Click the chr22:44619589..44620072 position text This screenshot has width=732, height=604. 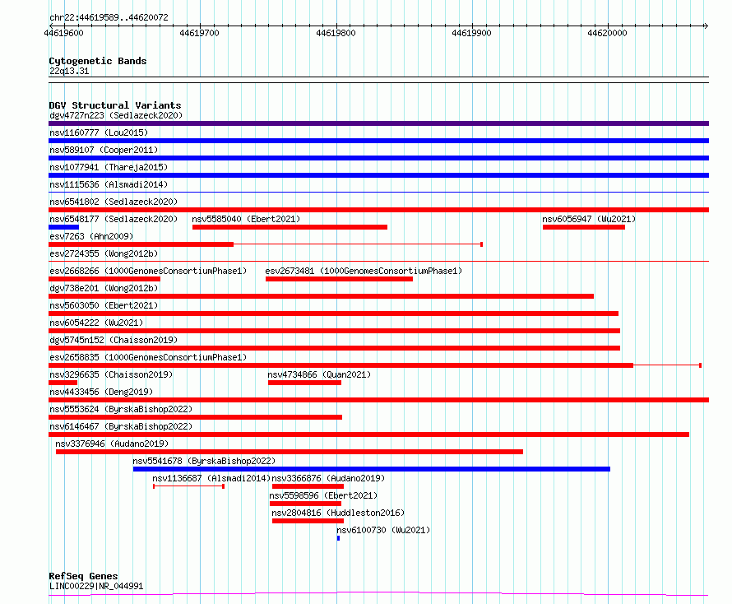[109, 18]
